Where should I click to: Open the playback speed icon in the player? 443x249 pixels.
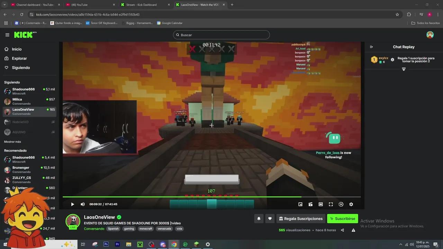pos(341,204)
